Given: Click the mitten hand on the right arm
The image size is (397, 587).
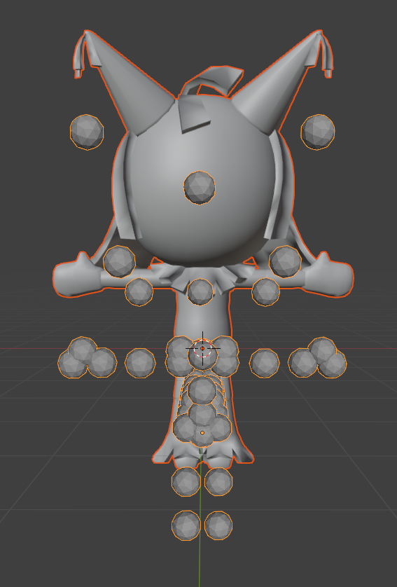Looking at the screenshot, I should (329, 275).
